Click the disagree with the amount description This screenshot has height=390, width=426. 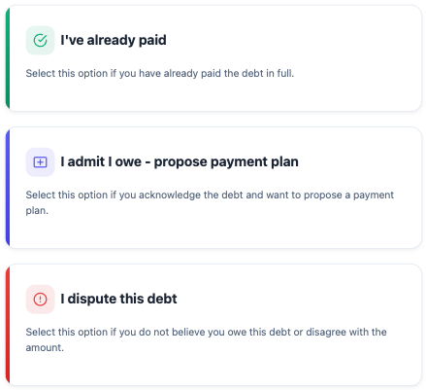point(206,339)
